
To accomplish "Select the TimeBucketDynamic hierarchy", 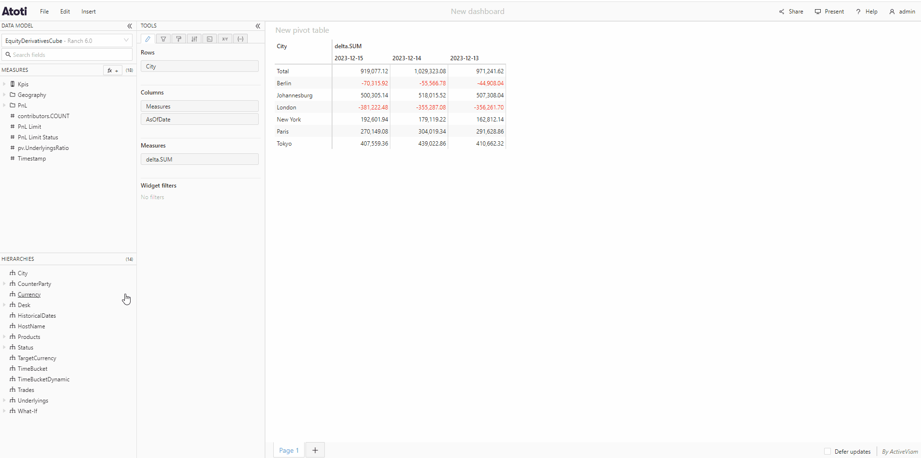I will [x=43, y=379].
